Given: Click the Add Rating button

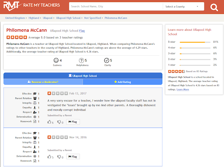Looking at the screenshot, I should click(x=122, y=82).
